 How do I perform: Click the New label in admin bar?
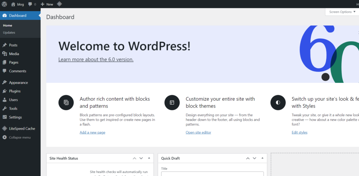(50, 4)
